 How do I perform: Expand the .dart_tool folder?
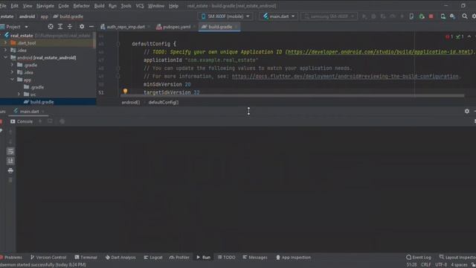(5, 43)
